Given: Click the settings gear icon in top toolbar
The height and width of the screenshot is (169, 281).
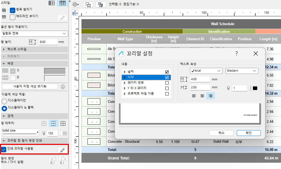Looking at the screenshot, I should pyautogui.click(x=76, y=4).
